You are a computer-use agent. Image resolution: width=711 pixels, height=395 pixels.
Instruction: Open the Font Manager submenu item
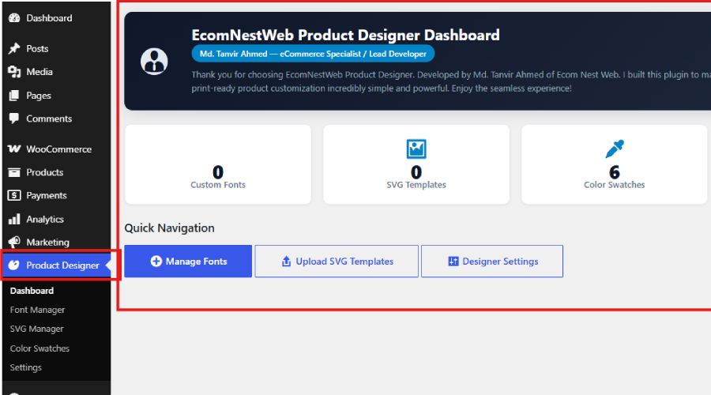click(x=37, y=310)
